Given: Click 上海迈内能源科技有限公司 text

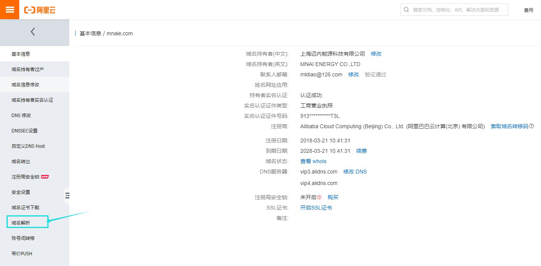Looking at the screenshot, I should pos(333,54).
